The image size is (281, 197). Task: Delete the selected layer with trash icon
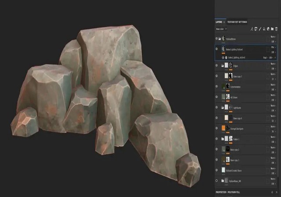[277, 29]
